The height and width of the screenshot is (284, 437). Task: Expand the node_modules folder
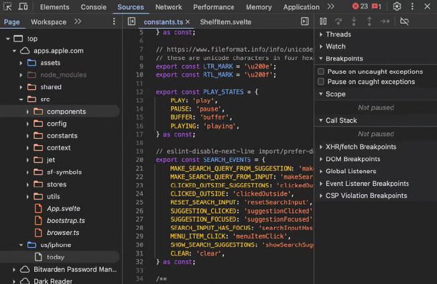[x=21, y=75]
